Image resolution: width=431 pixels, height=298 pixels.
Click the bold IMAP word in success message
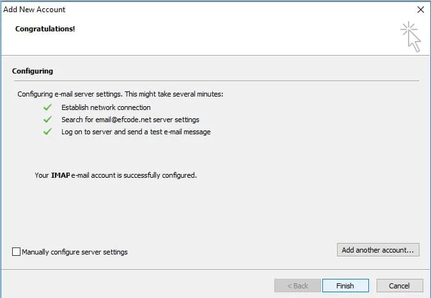(x=60, y=175)
